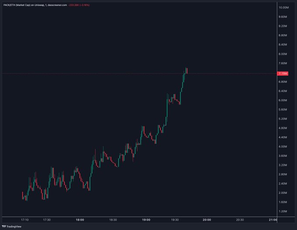Viewport: 297px width, 230px height.
Task: Click the 6.80M price axis label
Action: pos(283,82)
